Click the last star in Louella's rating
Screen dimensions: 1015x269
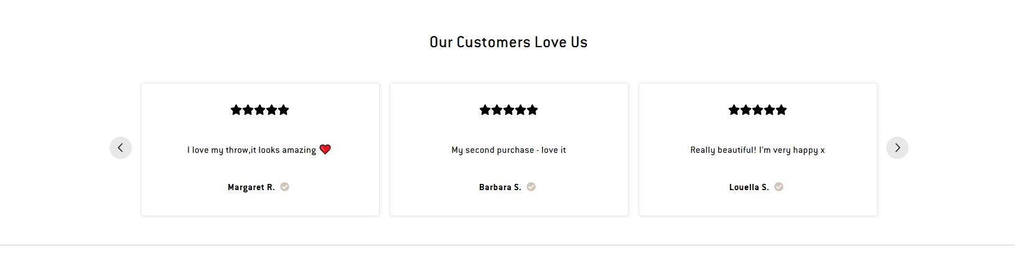coord(782,110)
